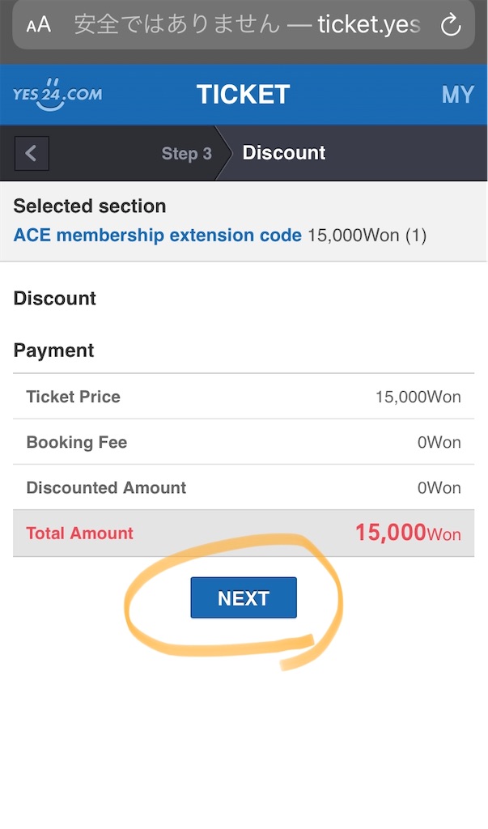
Task: Open the MY account menu
Action: 458,95
